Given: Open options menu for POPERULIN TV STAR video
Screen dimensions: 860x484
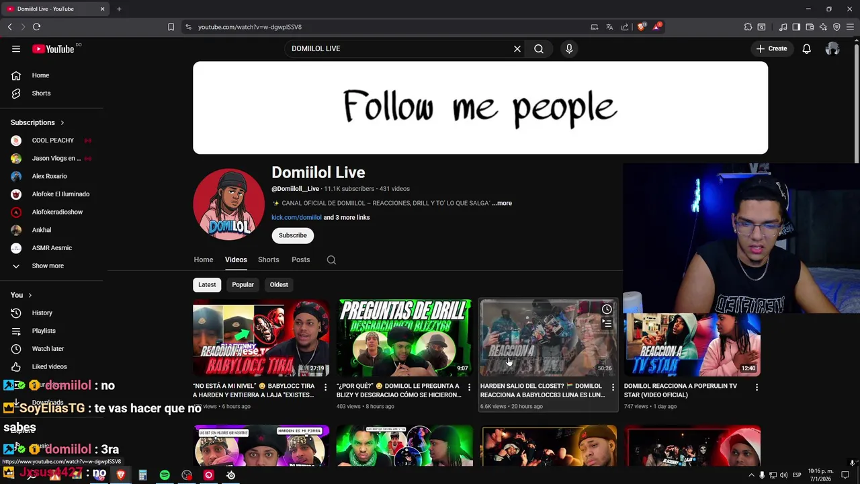Looking at the screenshot, I should tap(757, 387).
